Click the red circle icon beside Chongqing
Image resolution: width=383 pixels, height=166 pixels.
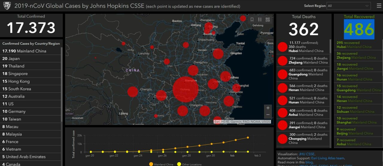coord(282,139)
